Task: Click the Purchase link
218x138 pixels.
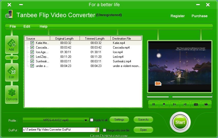Action: [200, 16]
